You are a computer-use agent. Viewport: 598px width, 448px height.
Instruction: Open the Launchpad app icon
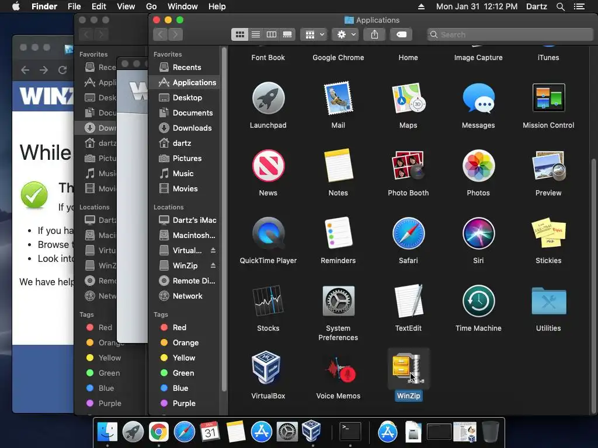pyautogui.click(x=268, y=98)
